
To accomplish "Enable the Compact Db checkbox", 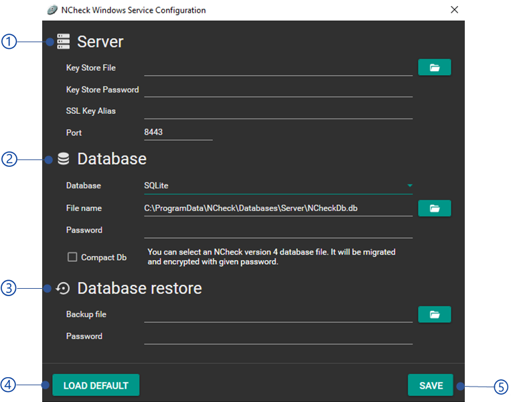I will pos(72,257).
